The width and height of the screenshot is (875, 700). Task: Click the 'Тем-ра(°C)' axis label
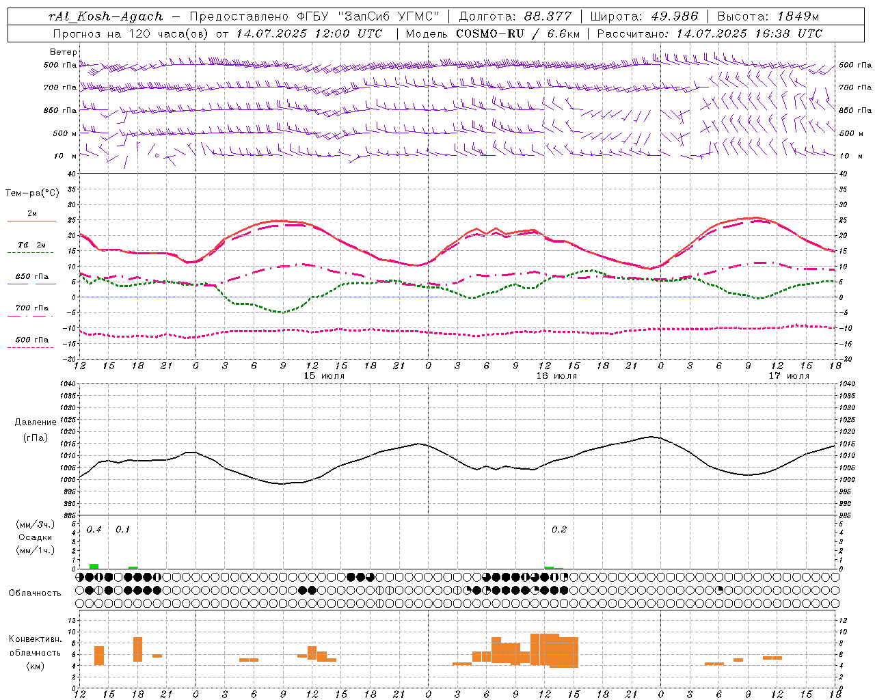click(x=32, y=193)
